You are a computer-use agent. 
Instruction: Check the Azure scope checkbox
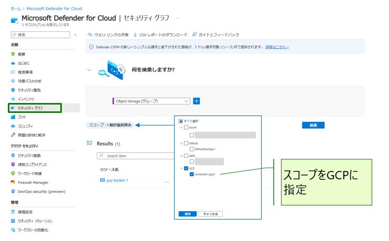click(186, 127)
